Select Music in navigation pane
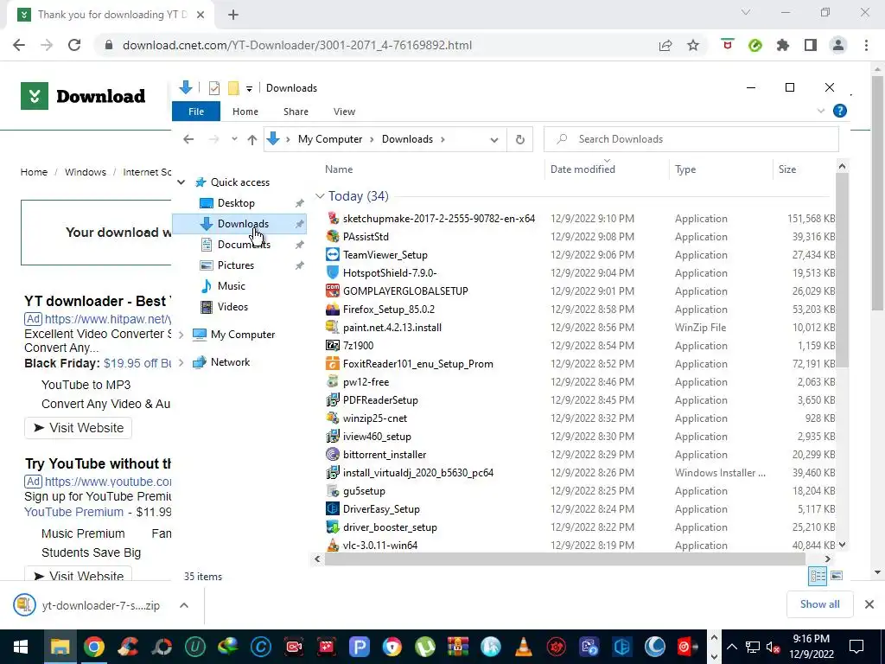Image resolution: width=885 pixels, height=664 pixels. (231, 286)
